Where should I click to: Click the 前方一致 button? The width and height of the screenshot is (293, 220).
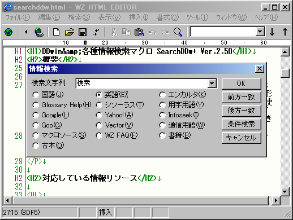click(x=242, y=97)
